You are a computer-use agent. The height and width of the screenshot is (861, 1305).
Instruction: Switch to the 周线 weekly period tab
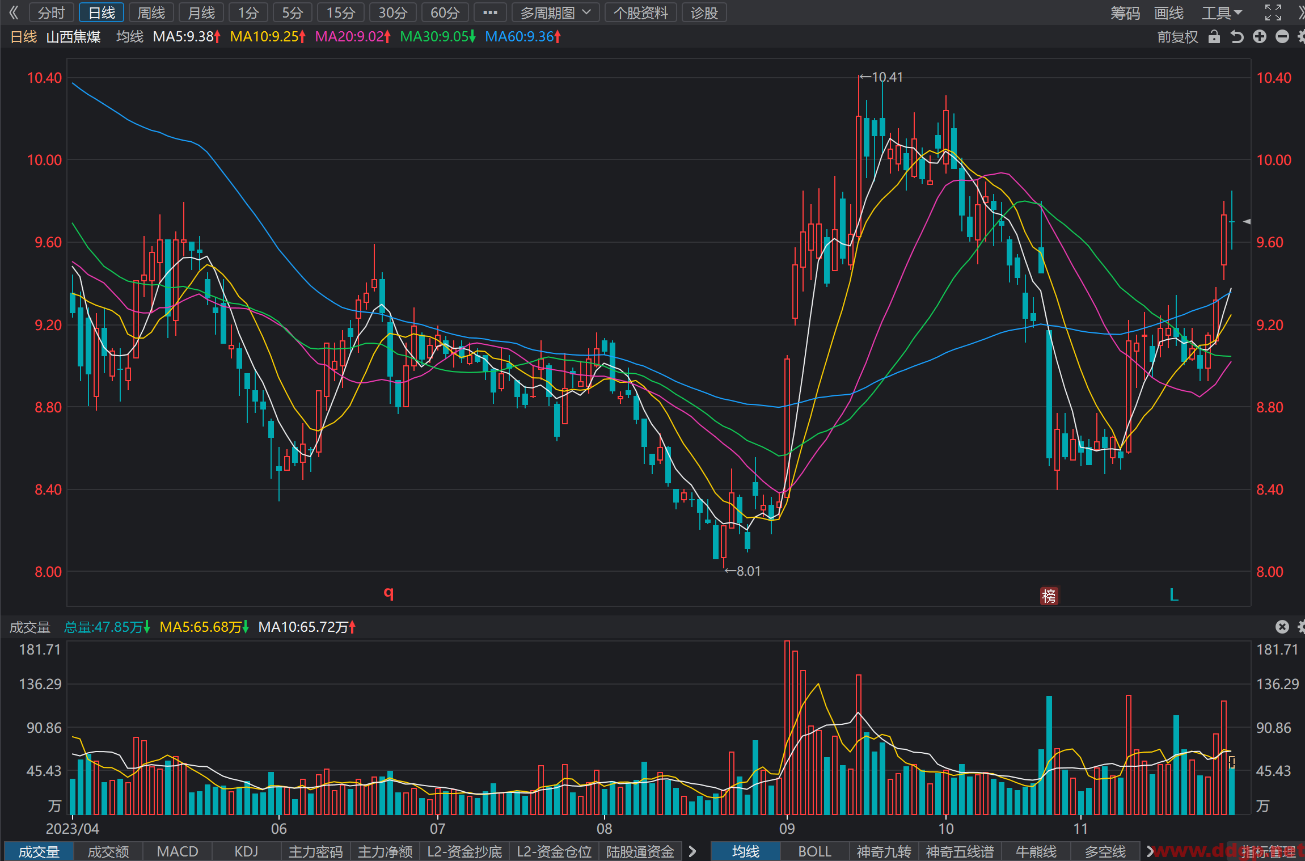coord(151,12)
